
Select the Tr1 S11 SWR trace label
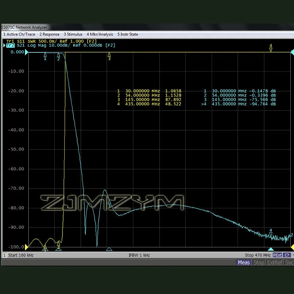click(x=51, y=41)
